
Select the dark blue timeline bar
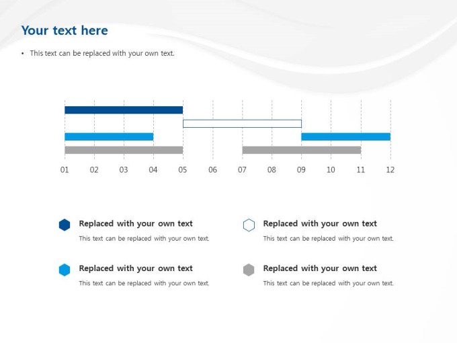pos(124,110)
